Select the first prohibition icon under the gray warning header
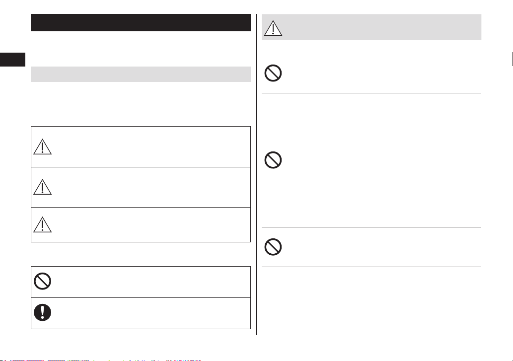 pyautogui.click(x=273, y=73)
